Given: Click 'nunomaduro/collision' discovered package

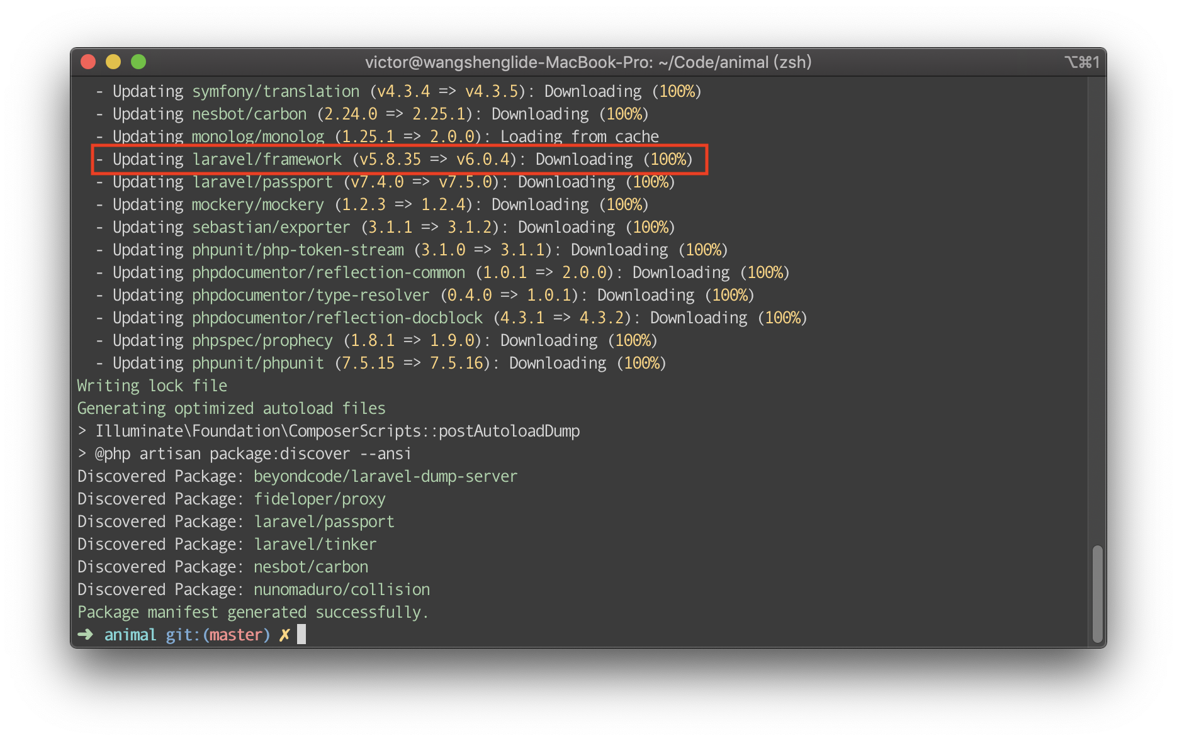Looking at the screenshot, I should pos(342,589).
